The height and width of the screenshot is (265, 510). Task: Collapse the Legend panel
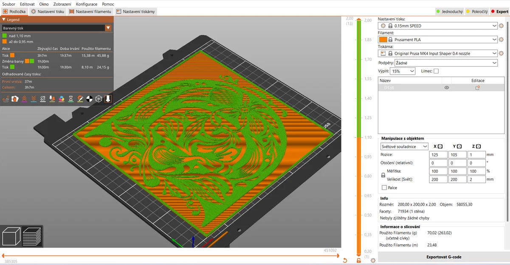pos(4,20)
